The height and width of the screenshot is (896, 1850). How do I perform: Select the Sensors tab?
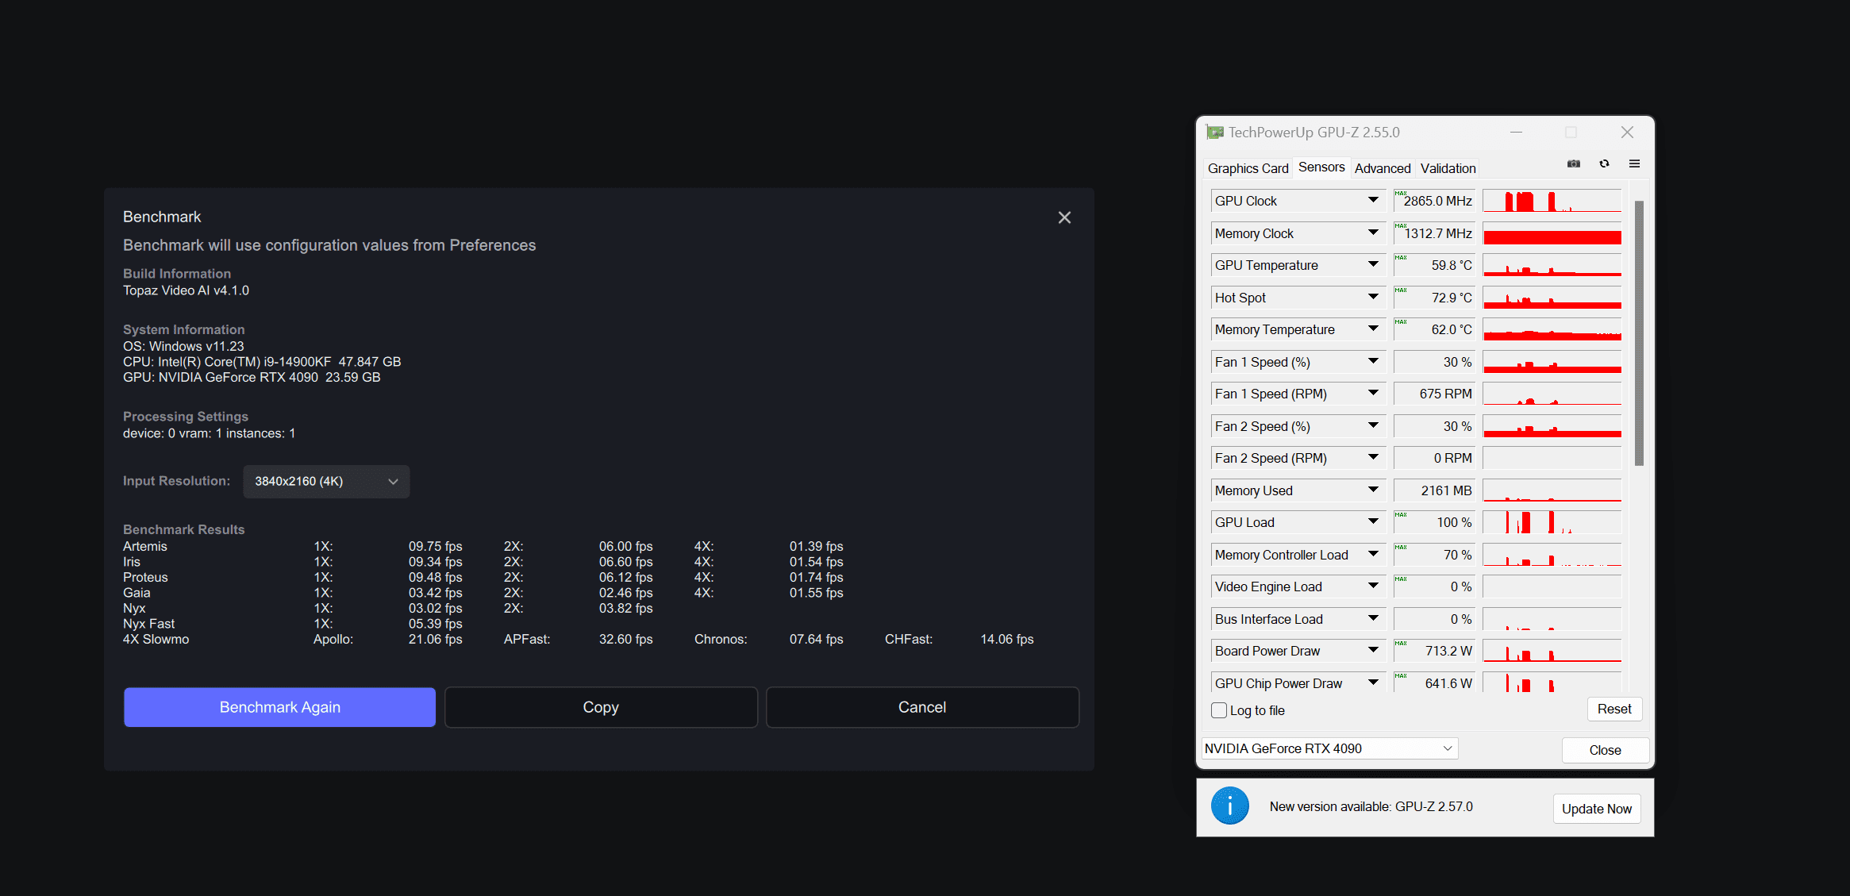point(1321,167)
